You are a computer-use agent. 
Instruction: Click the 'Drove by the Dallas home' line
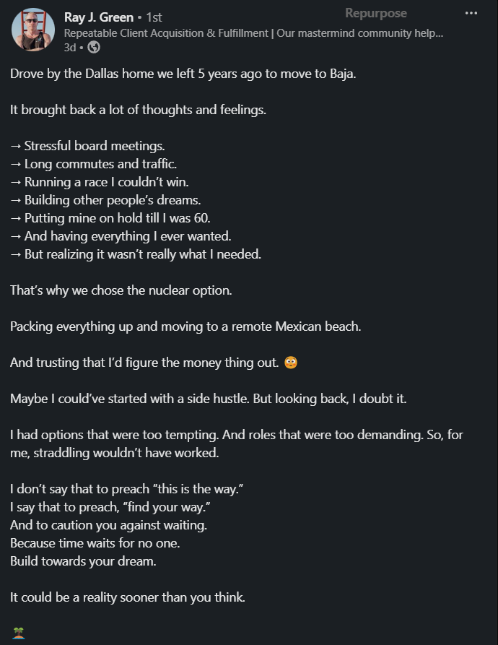[183, 74]
